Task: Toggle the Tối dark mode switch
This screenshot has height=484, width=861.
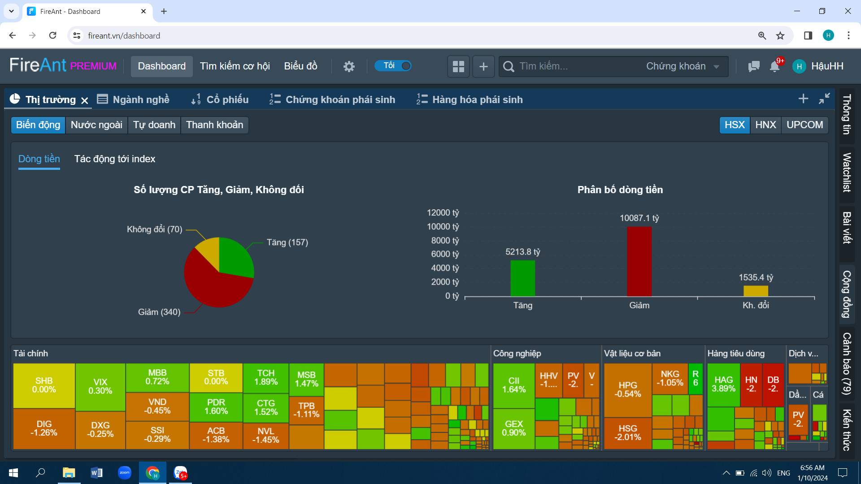Action: click(x=393, y=66)
